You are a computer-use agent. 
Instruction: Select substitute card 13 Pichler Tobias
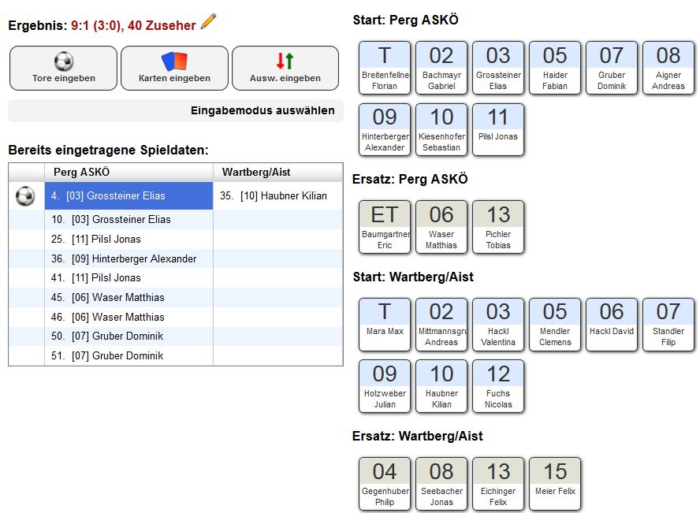(x=498, y=227)
